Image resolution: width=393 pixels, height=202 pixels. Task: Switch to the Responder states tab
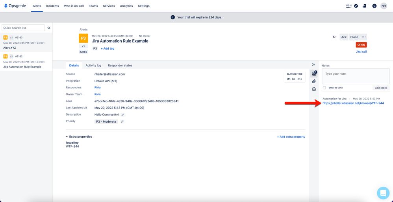(x=120, y=65)
